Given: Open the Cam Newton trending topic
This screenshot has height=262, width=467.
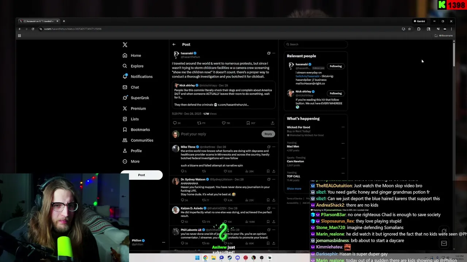Looking at the screenshot, I should coord(316,161).
